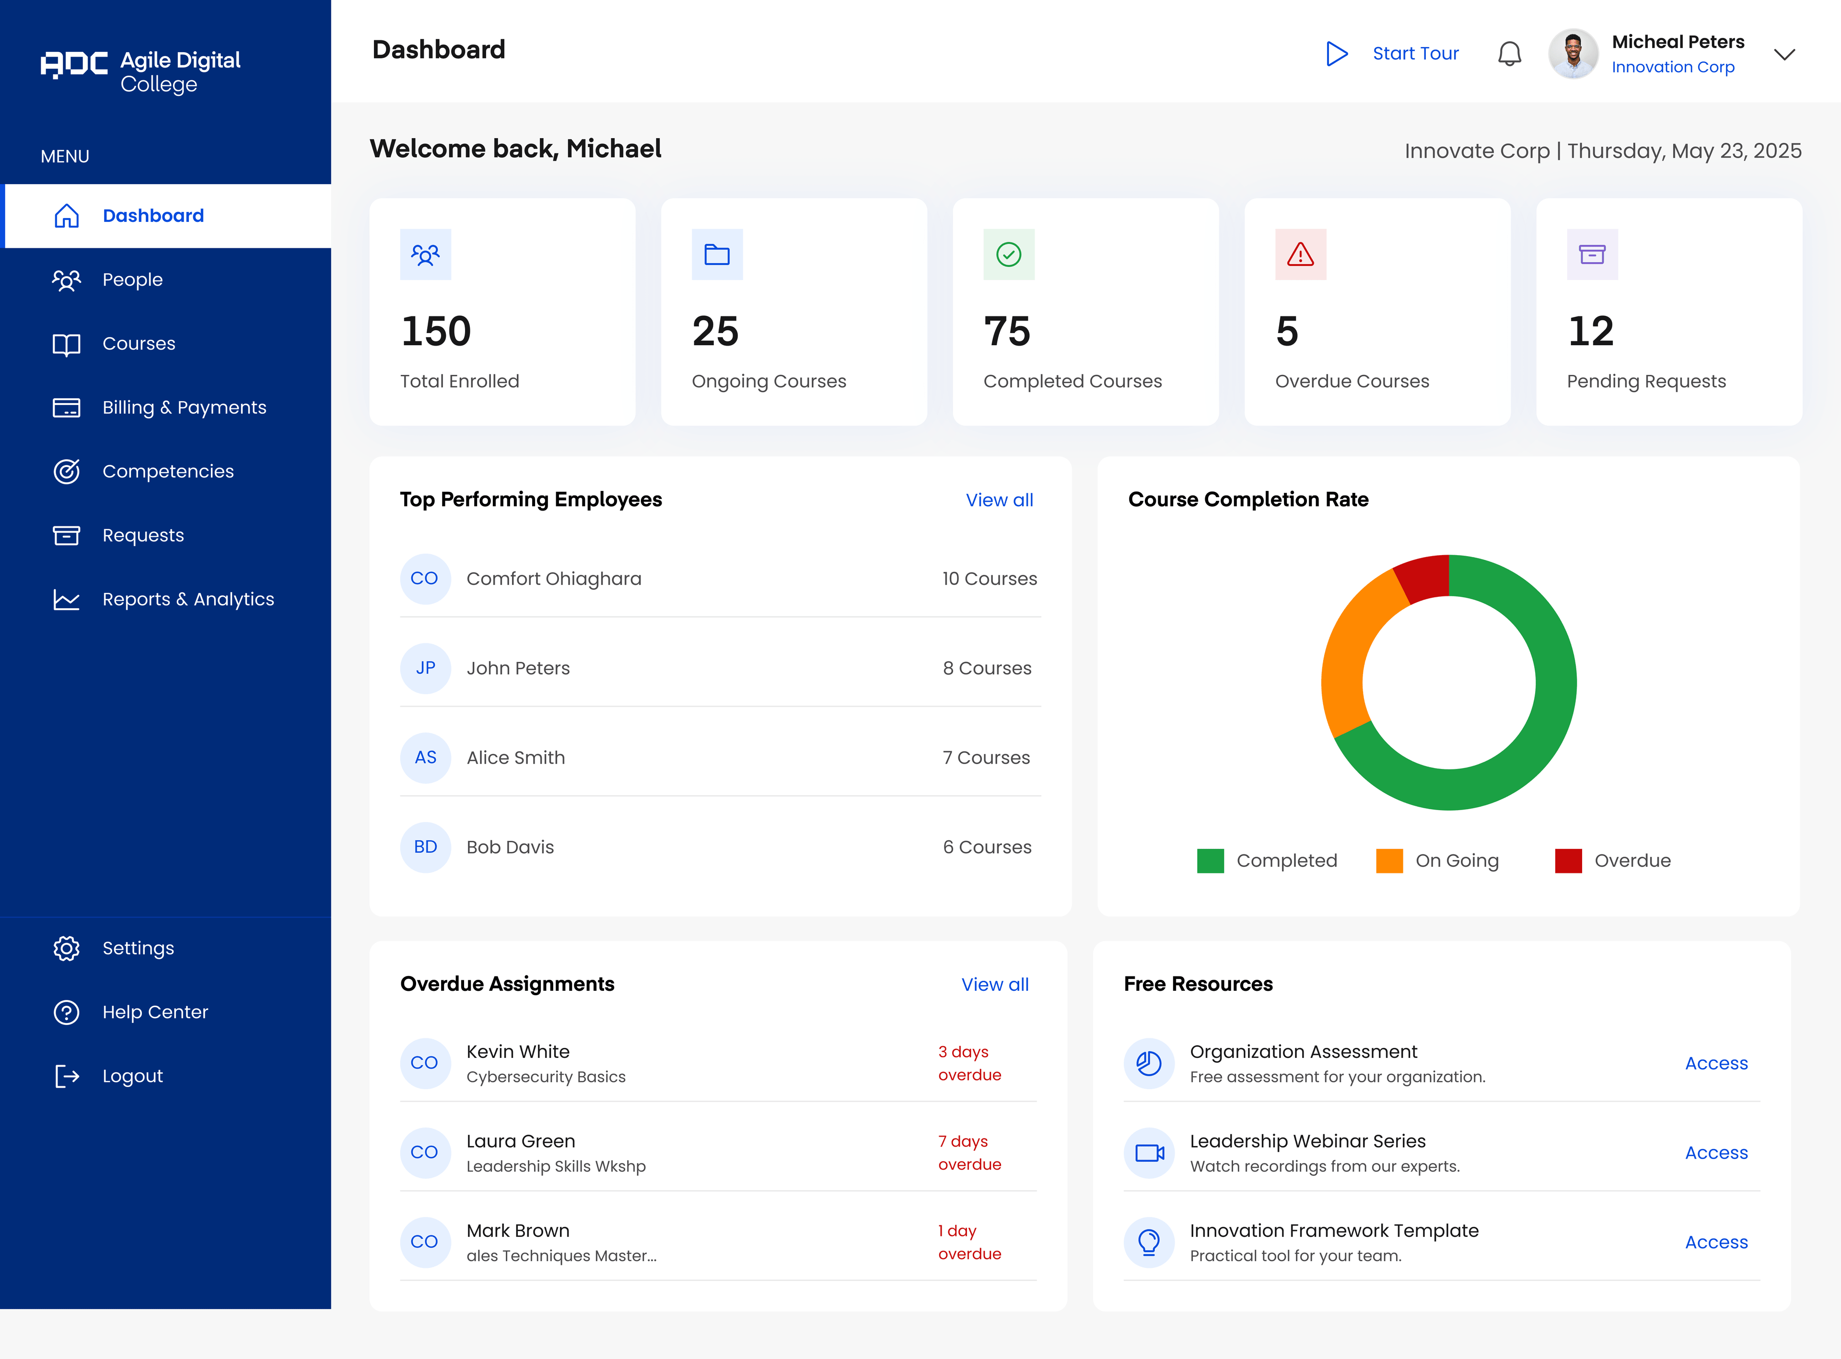This screenshot has height=1359, width=1841.
Task: Click the Billing & Payments card icon
Action: click(x=67, y=407)
